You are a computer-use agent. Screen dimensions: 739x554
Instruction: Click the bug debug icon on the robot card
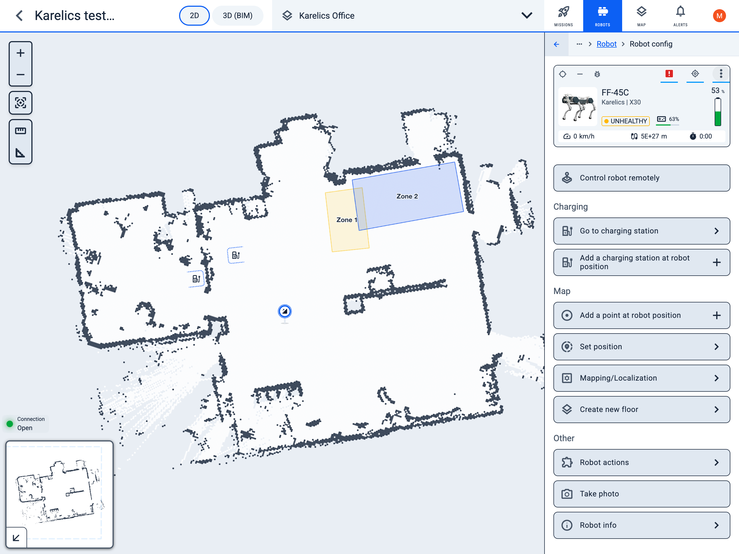[597, 74]
